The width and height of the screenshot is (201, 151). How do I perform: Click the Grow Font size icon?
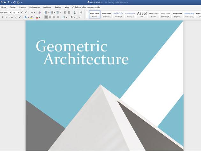22,13
